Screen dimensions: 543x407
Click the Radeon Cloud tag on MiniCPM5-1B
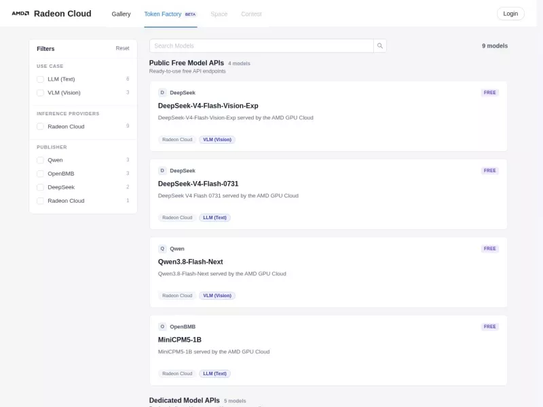177,374
